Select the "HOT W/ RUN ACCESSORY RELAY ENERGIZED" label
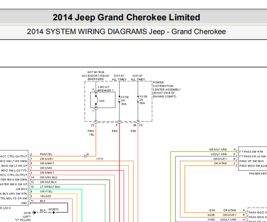 point(96,76)
